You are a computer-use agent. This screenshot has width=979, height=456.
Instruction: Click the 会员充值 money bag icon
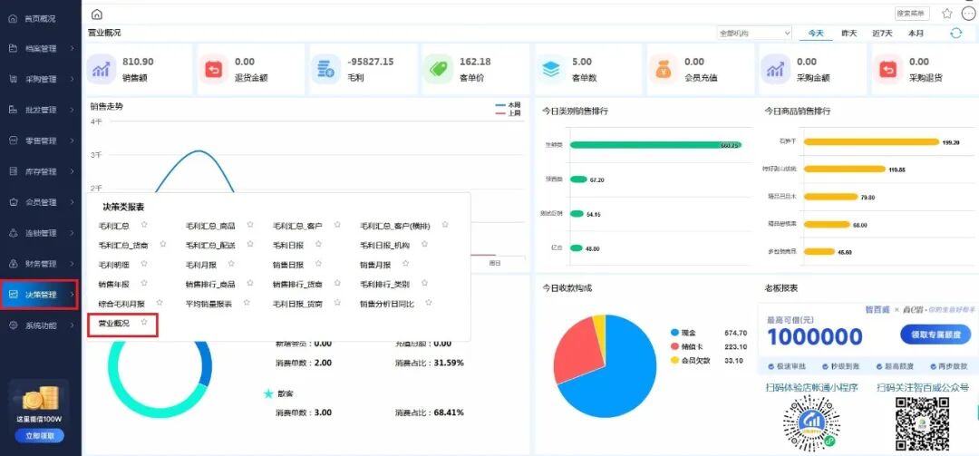(662, 69)
